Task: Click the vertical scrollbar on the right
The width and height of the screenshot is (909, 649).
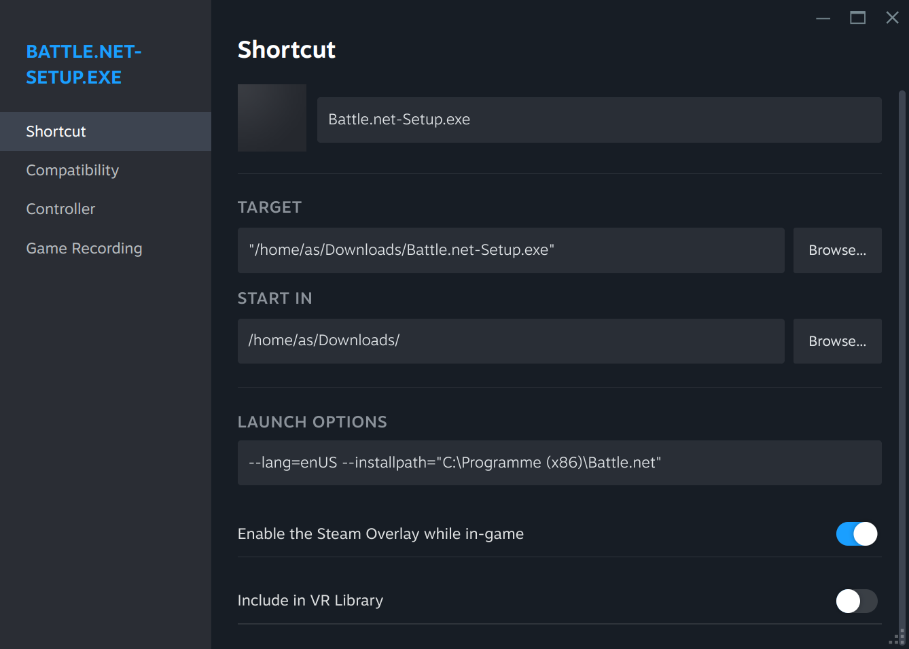Action: (x=902, y=360)
